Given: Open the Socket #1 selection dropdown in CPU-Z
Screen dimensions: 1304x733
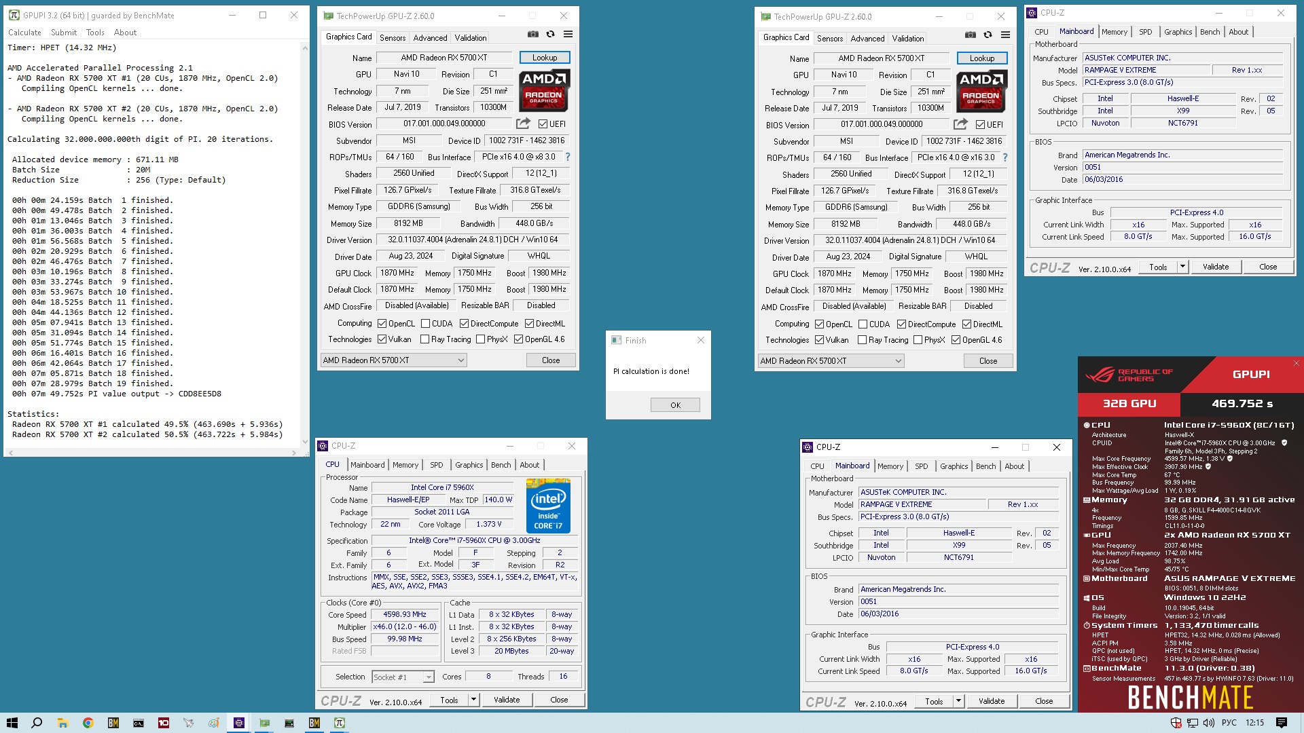Looking at the screenshot, I should point(403,677).
